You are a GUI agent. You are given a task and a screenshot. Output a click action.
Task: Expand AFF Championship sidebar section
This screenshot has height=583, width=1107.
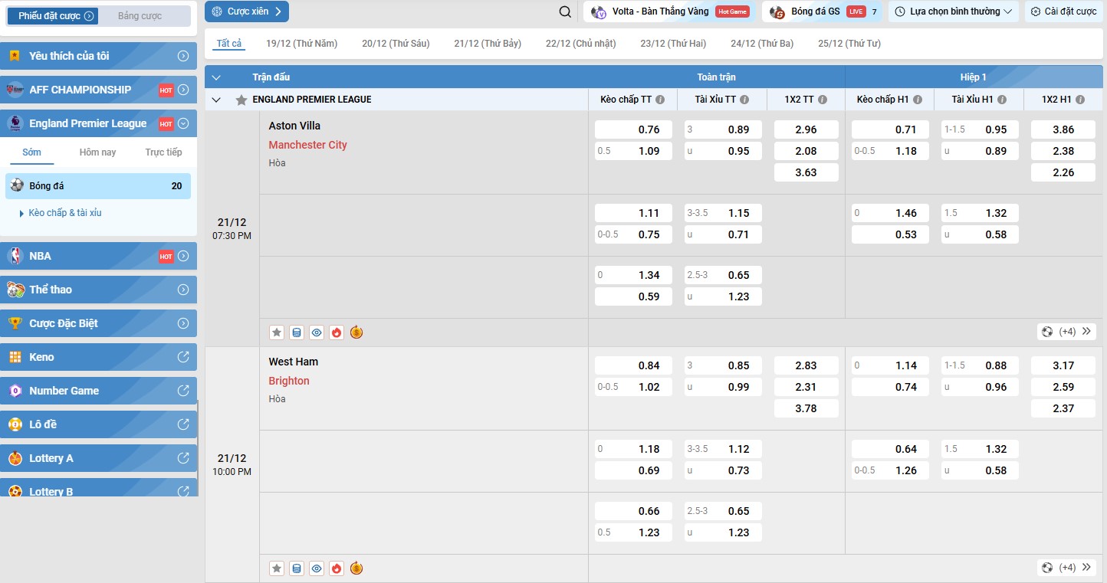coord(183,90)
